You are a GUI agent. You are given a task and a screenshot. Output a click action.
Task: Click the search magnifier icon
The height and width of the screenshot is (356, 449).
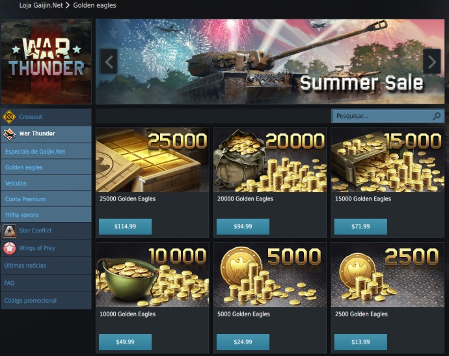click(x=437, y=116)
